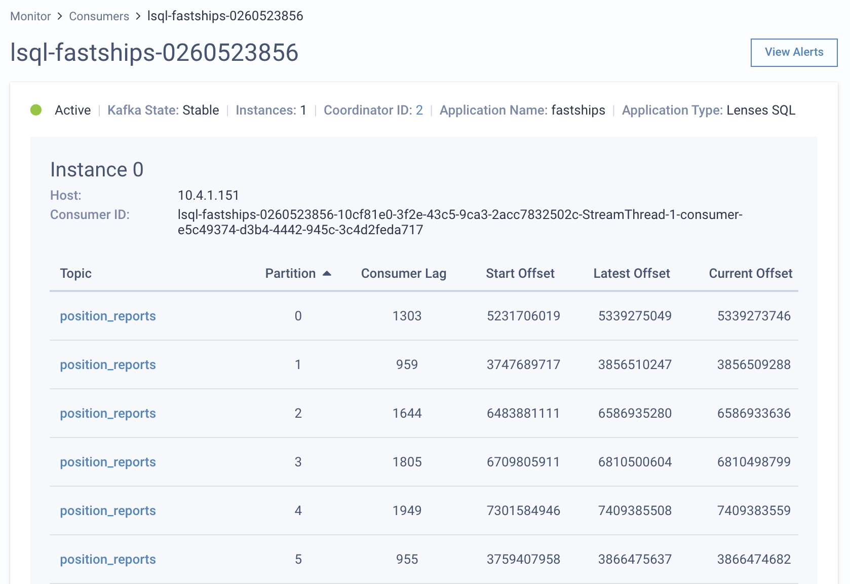Open position_reports topic in partition 4 row
Image resolution: width=850 pixels, height=584 pixels.
[x=108, y=510]
